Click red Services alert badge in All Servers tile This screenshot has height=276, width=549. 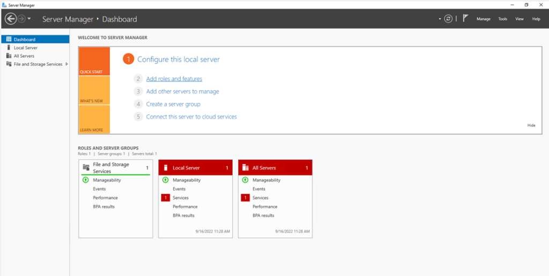click(x=246, y=198)
